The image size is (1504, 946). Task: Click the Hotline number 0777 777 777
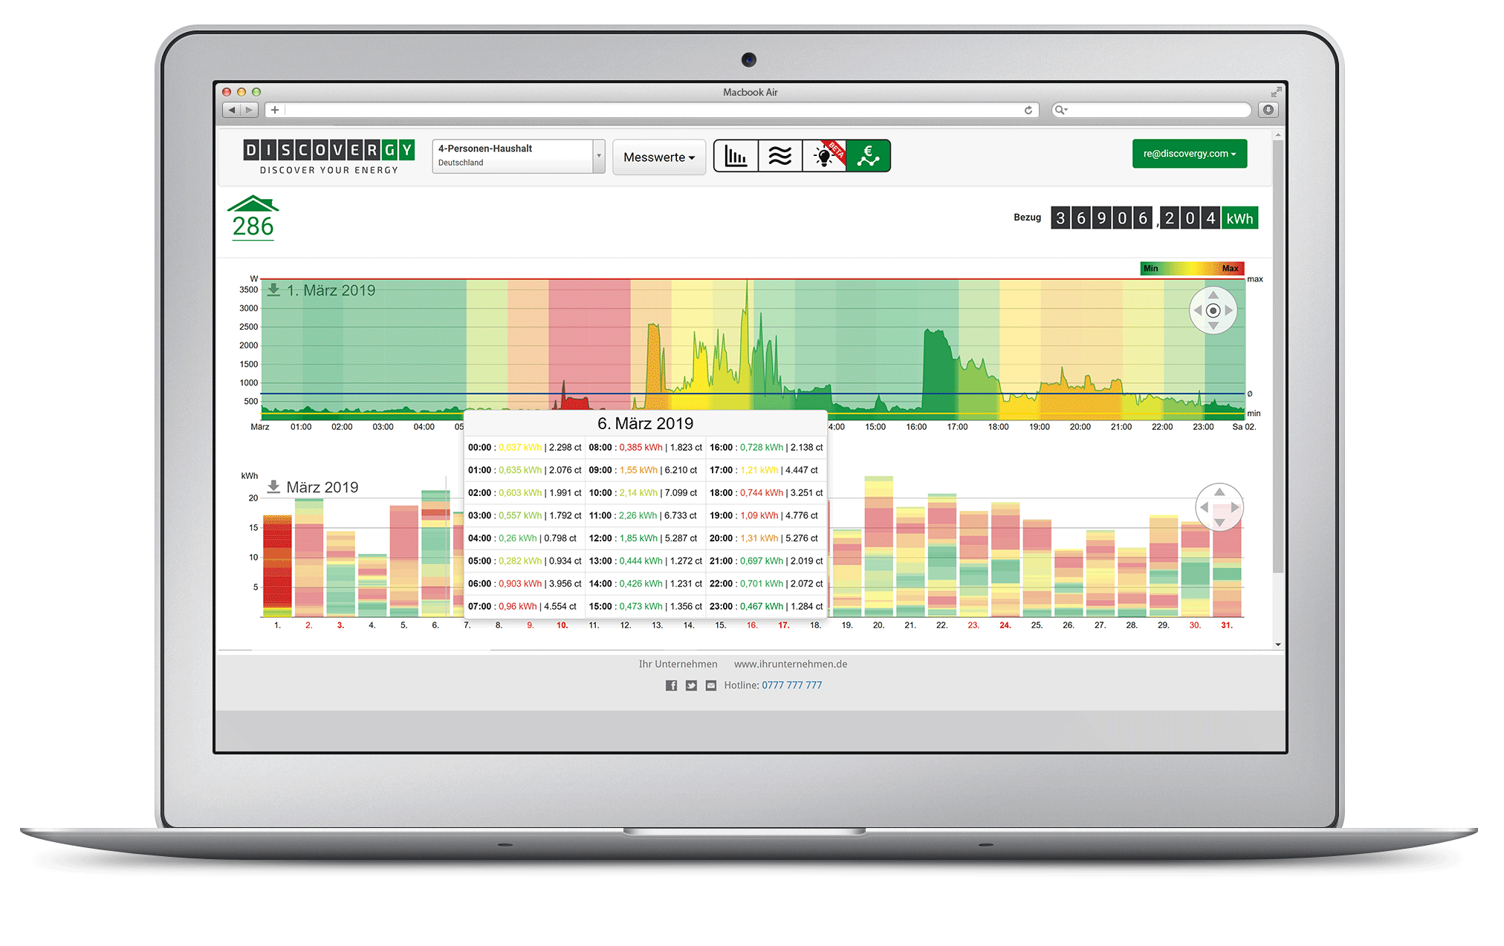(x=791, y=685)
